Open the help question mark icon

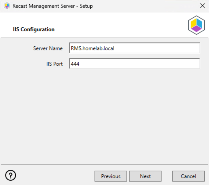point(11,175)
